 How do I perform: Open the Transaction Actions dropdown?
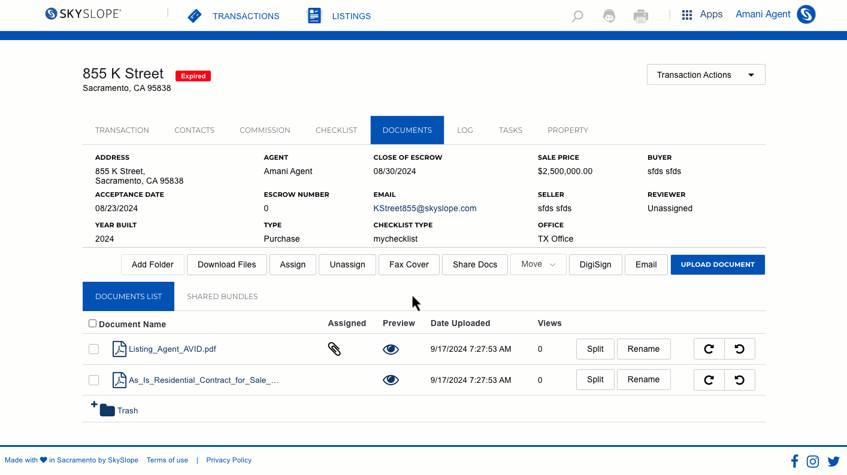tap(706, 75)
